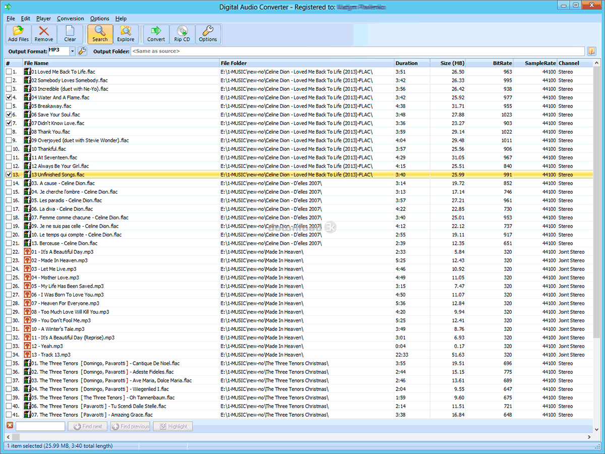Open the Explore folder toolbar icon
Image resolution: width=605 pixels, height=454 pixels.
click(126, 34)
